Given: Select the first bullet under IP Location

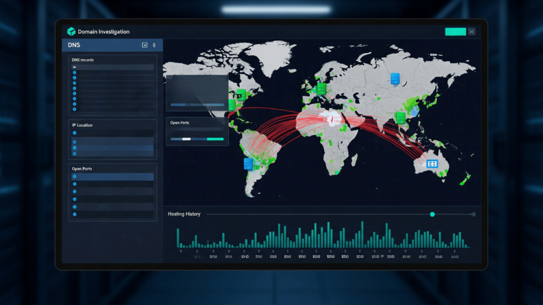Looking at the screenshot, I should (75, 133).
